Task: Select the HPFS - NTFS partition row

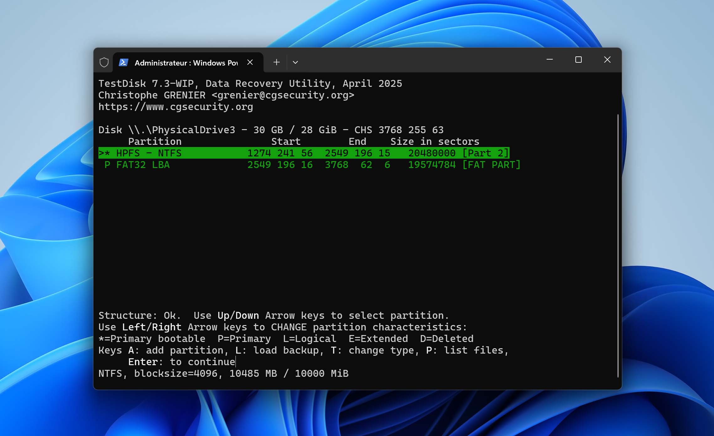Action: tap(304, 153)
